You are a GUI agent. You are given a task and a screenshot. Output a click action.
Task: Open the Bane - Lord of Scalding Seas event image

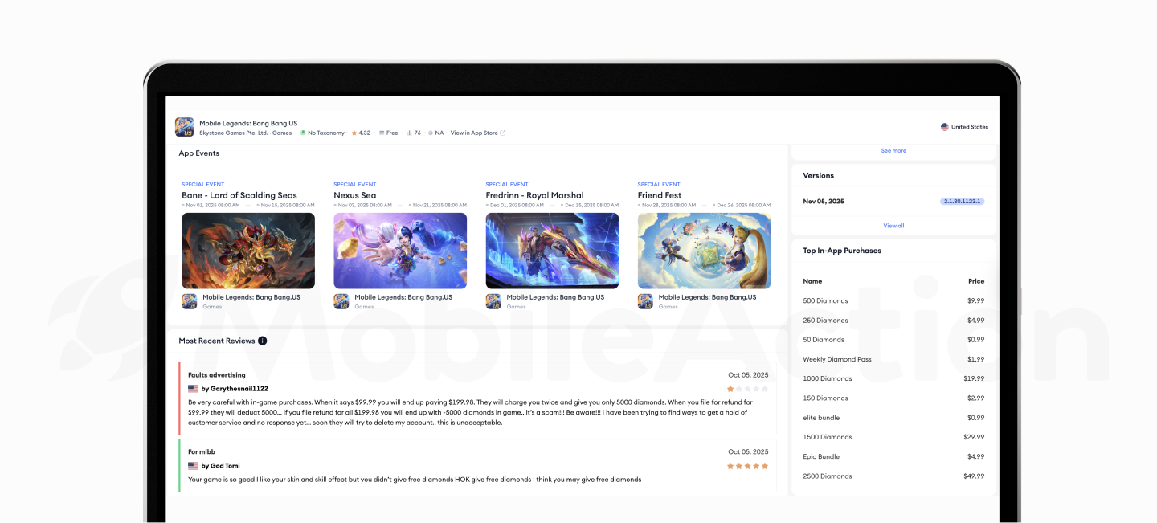click(x=248, y=251)
